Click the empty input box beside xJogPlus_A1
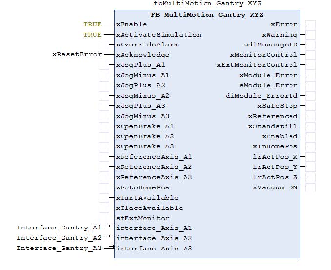 coord(103,65)
